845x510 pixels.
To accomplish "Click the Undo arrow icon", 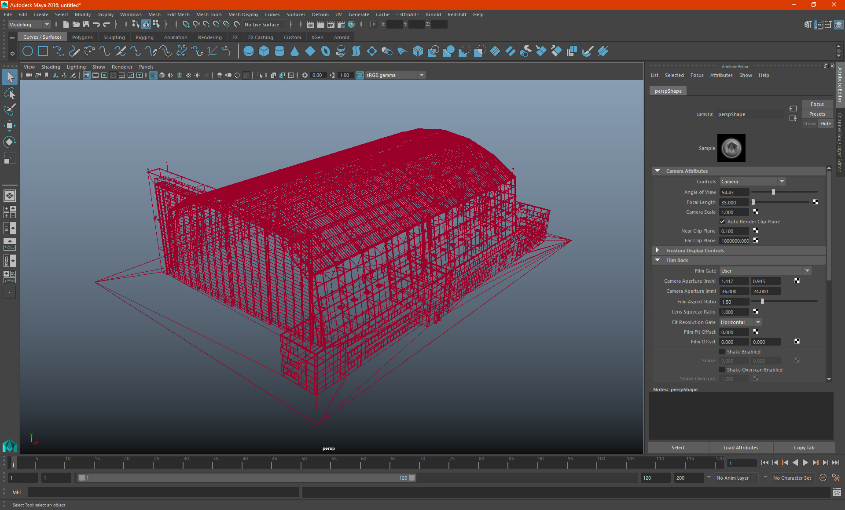I will click(x=96, y=25).
